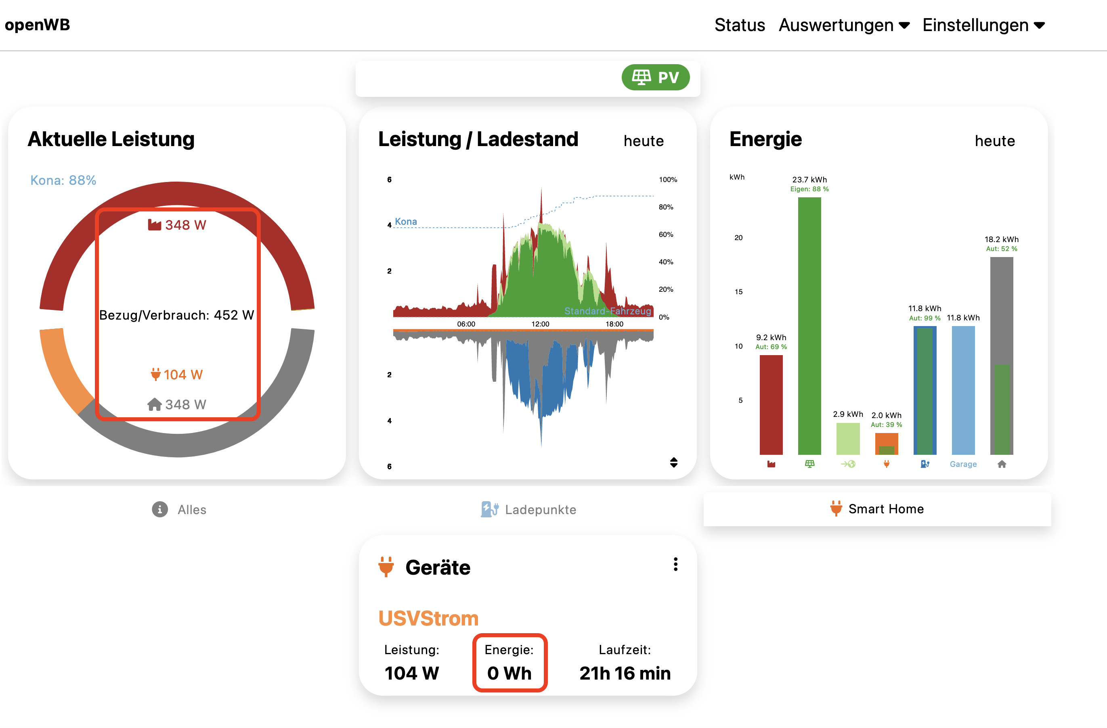Viewport: 1107px width, 728px height.
Task: Switch to the Ladepunkte tab
Action: [528, 510]
